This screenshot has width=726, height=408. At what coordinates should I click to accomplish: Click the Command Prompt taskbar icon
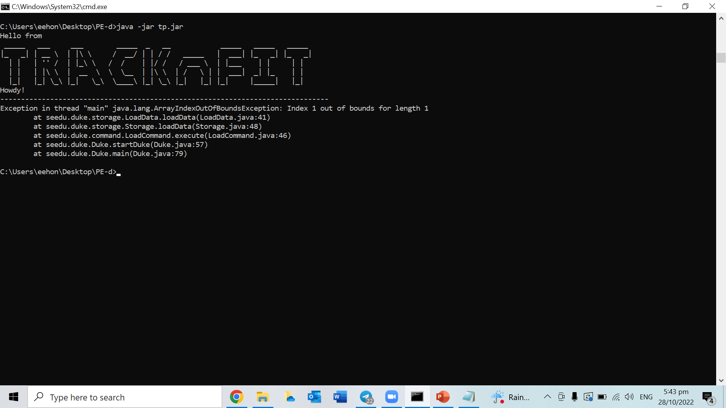pos(417,397)
